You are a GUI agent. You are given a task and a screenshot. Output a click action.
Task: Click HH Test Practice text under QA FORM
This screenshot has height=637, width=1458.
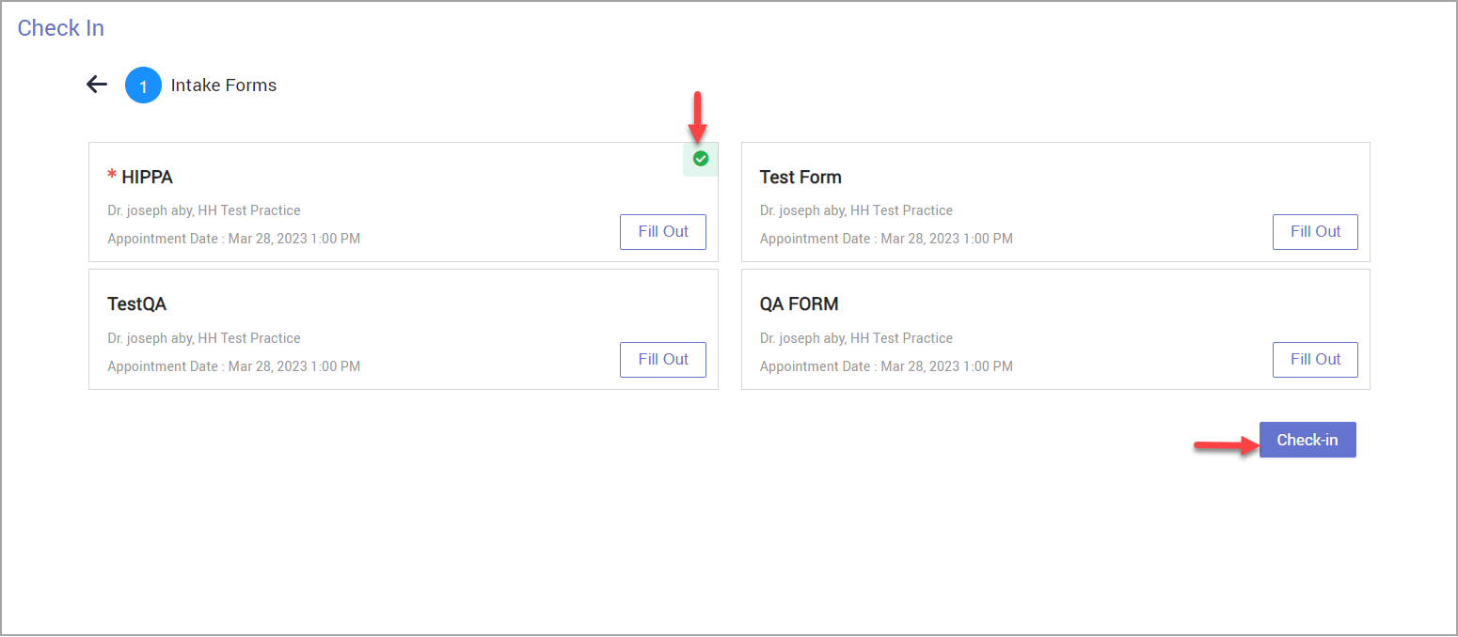pyautogui.click(x=905, y=337)
